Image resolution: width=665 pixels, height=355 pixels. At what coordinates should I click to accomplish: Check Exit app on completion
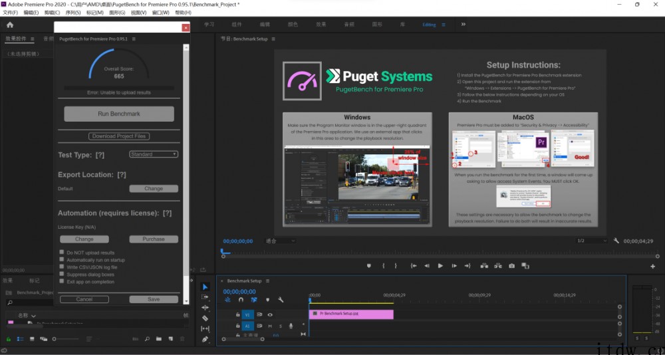click(x=62, y=281)
